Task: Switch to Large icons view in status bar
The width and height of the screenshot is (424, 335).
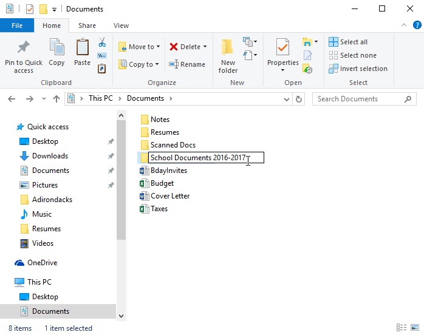Action: pyautogui.click(x=414, y=328)
